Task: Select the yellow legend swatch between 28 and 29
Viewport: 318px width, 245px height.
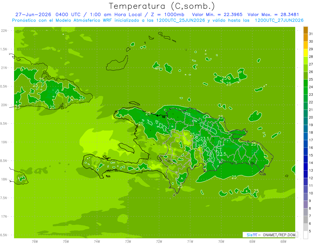Action: [306, 53]
